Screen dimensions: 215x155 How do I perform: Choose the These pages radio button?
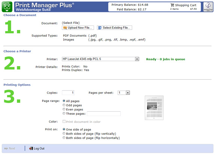coord(64,113)
